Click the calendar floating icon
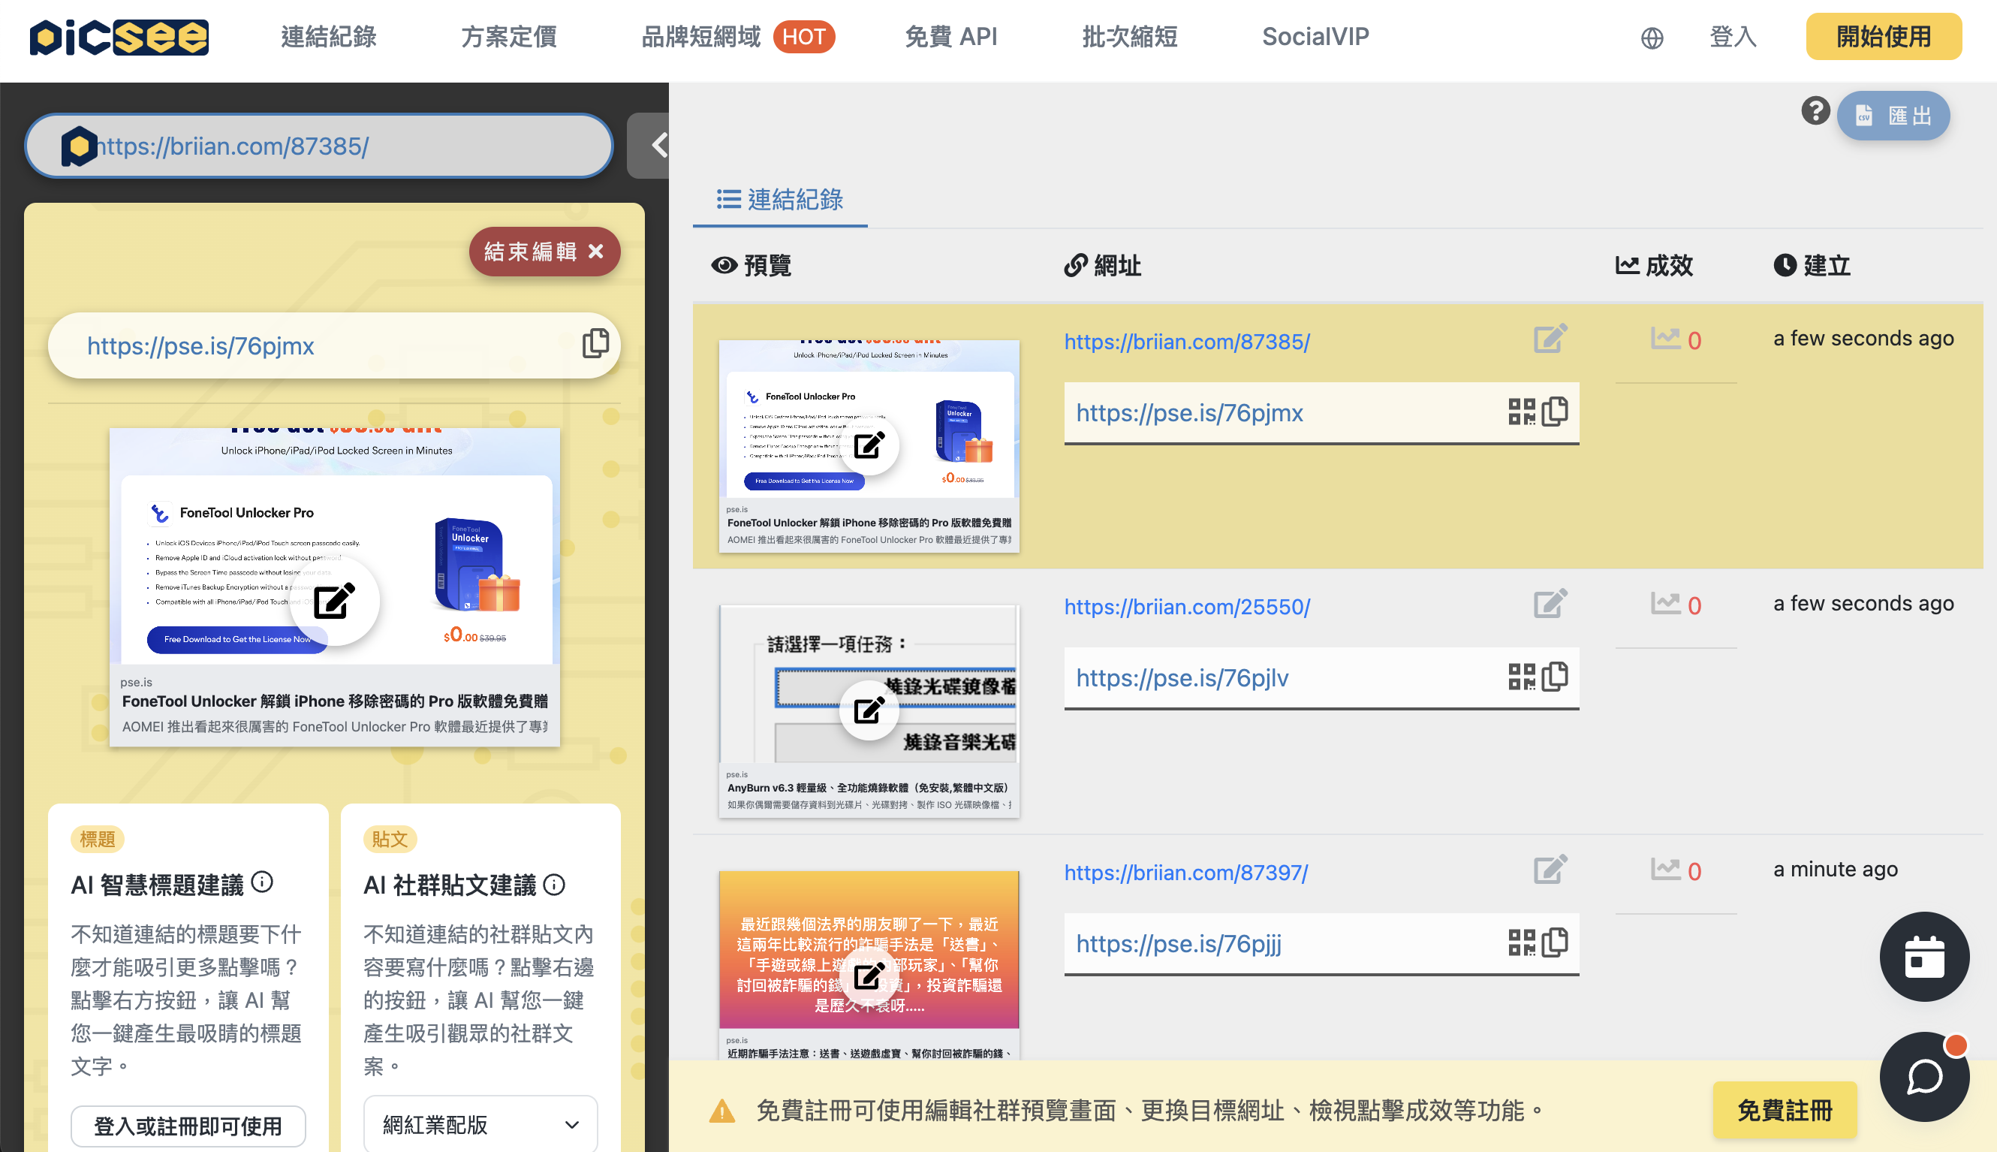 1923,957
